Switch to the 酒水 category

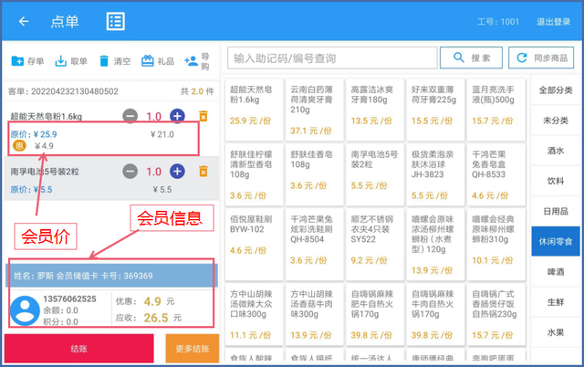pos(556,151)
